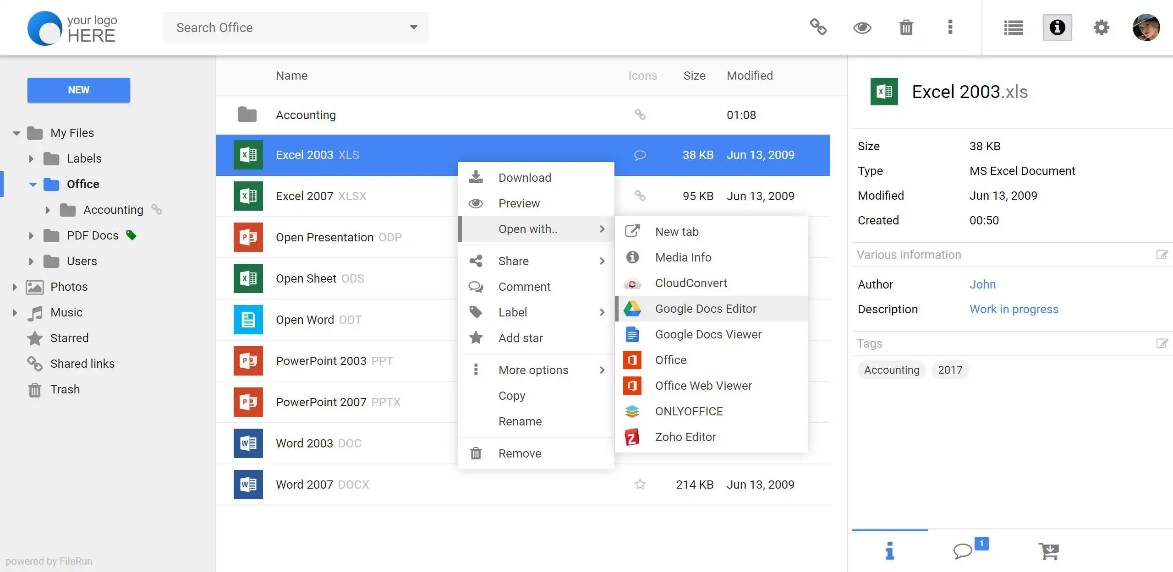1173x572 pixels.
Task: Toggle preview for Excel 2003 file
Action: 519,202
